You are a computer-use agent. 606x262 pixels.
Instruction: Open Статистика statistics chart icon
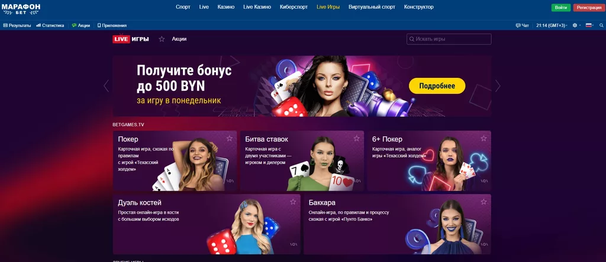(x=38, y=25)
